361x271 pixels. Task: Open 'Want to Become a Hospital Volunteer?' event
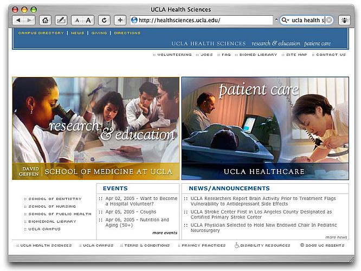(x=141, y=201)
